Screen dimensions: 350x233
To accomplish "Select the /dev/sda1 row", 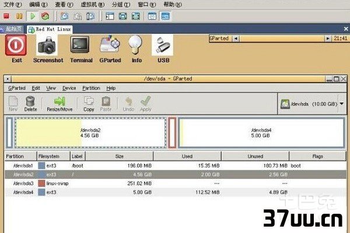I will [176, 165].
